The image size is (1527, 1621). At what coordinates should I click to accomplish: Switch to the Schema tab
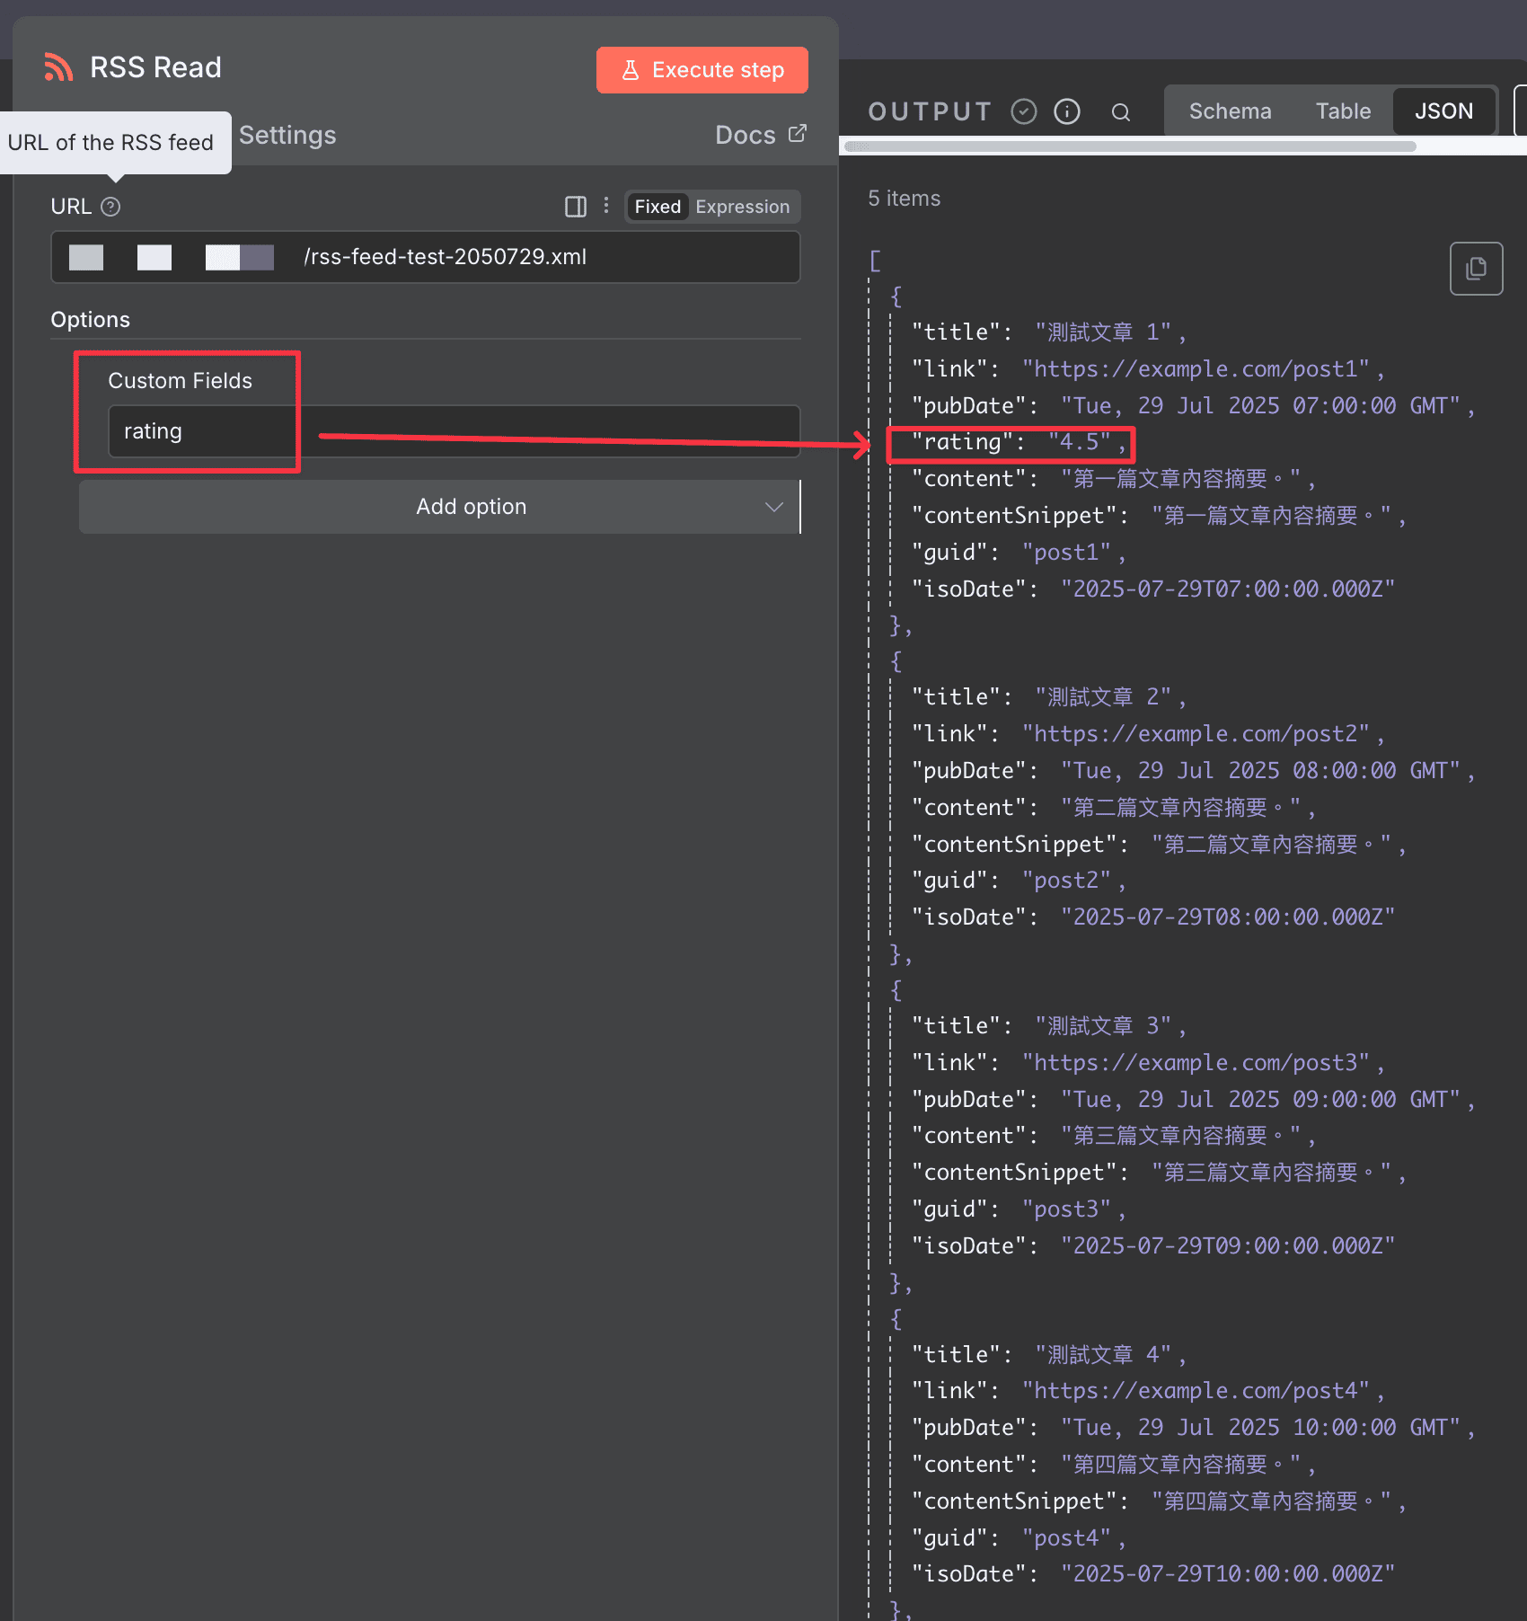(1230, 111)
